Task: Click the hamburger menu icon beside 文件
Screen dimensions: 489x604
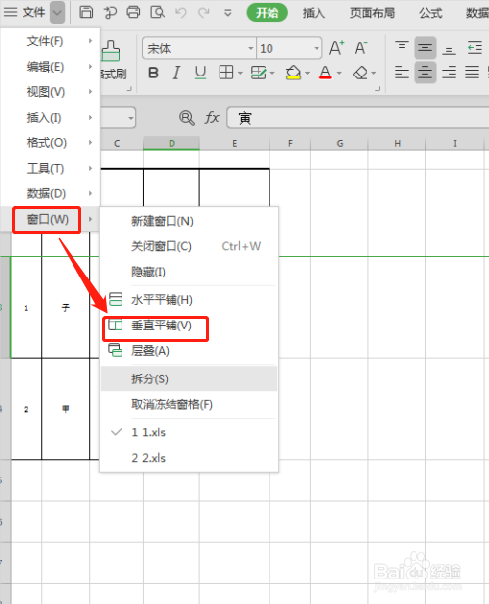Action: coord(11,12)
